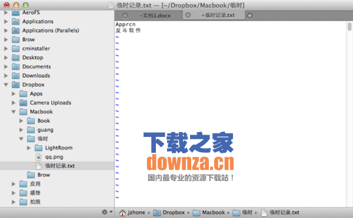Click the 临时记录.txt file icon in tree
This screenshot has height=218, width=353.
(x=38, y=166)
